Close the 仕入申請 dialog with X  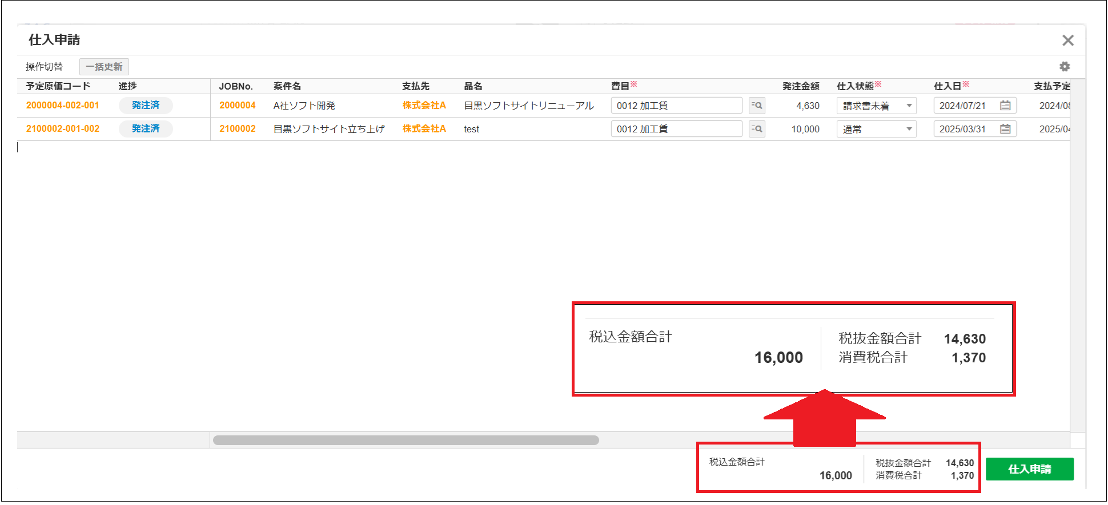[x=1067, y=41]
